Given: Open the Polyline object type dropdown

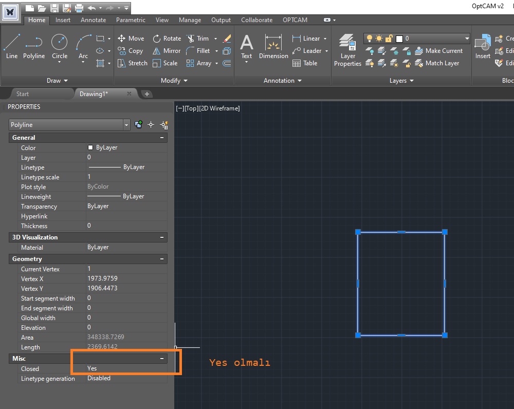Looking at the screenshot, I should tap(126, 125).
